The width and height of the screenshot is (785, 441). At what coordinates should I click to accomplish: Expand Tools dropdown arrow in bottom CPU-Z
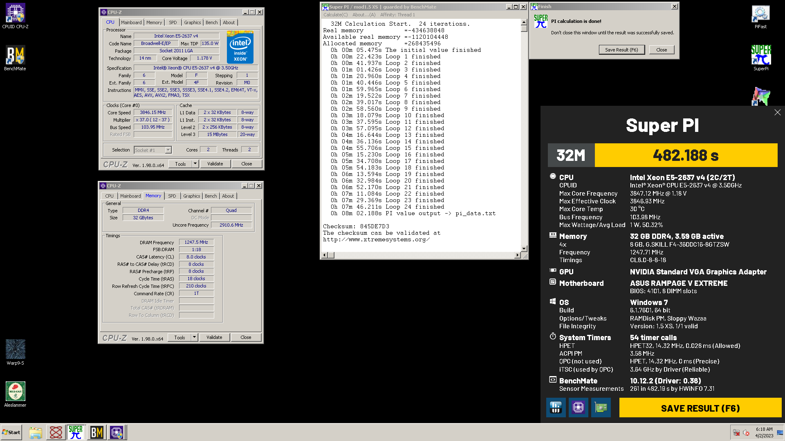(194, 337)
